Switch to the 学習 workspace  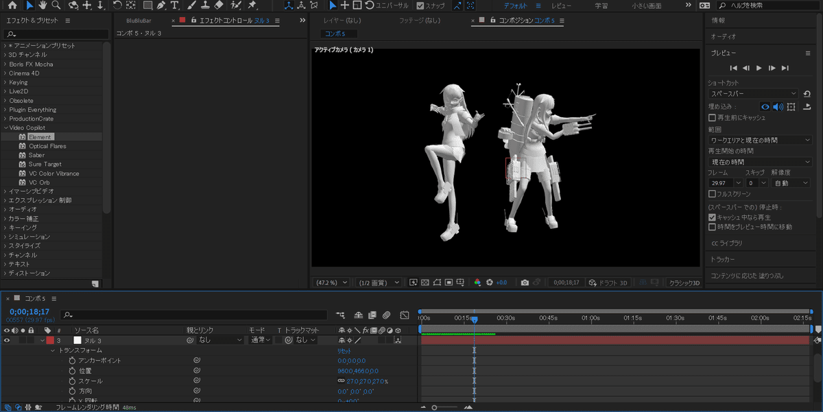[601, 5]
